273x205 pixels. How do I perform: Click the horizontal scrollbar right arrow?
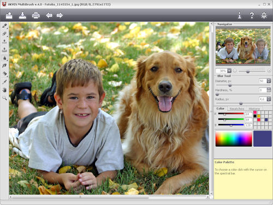click(207, 197)
